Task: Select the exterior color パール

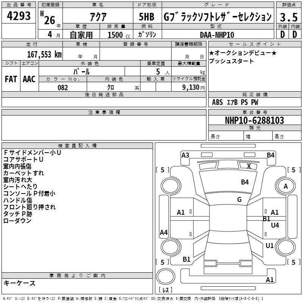Action: pos(81,72)
